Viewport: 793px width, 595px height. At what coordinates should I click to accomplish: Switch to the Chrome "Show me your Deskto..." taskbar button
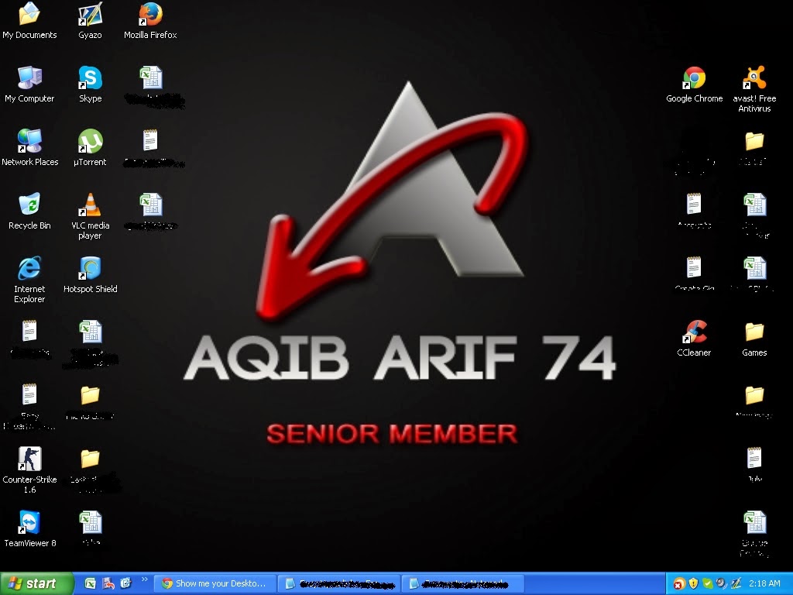click(x=215, y=583)
